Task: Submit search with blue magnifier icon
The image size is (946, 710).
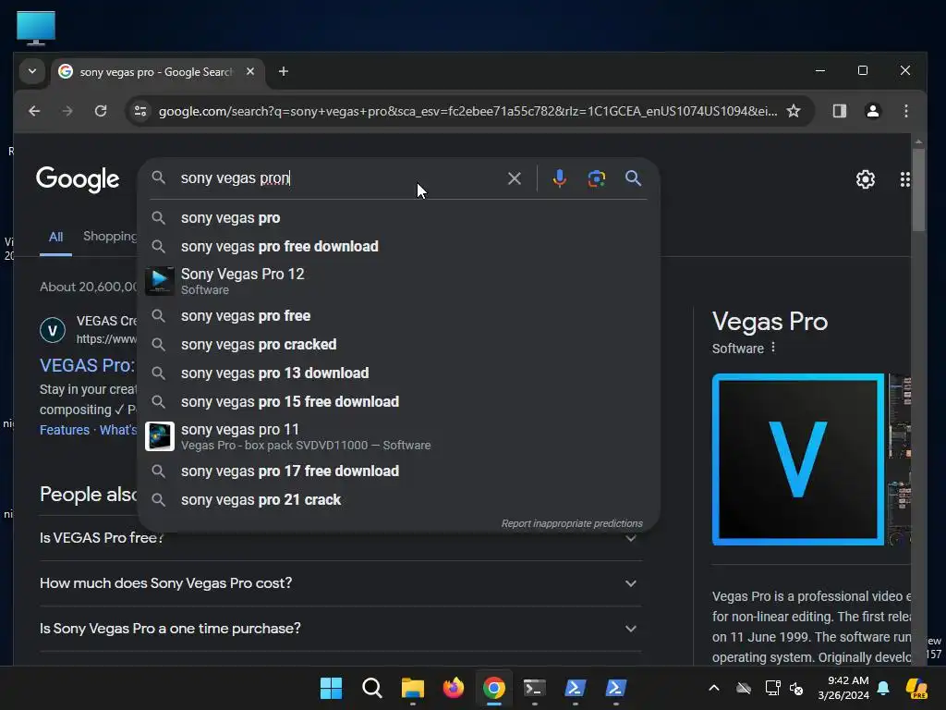Action: 633,178
